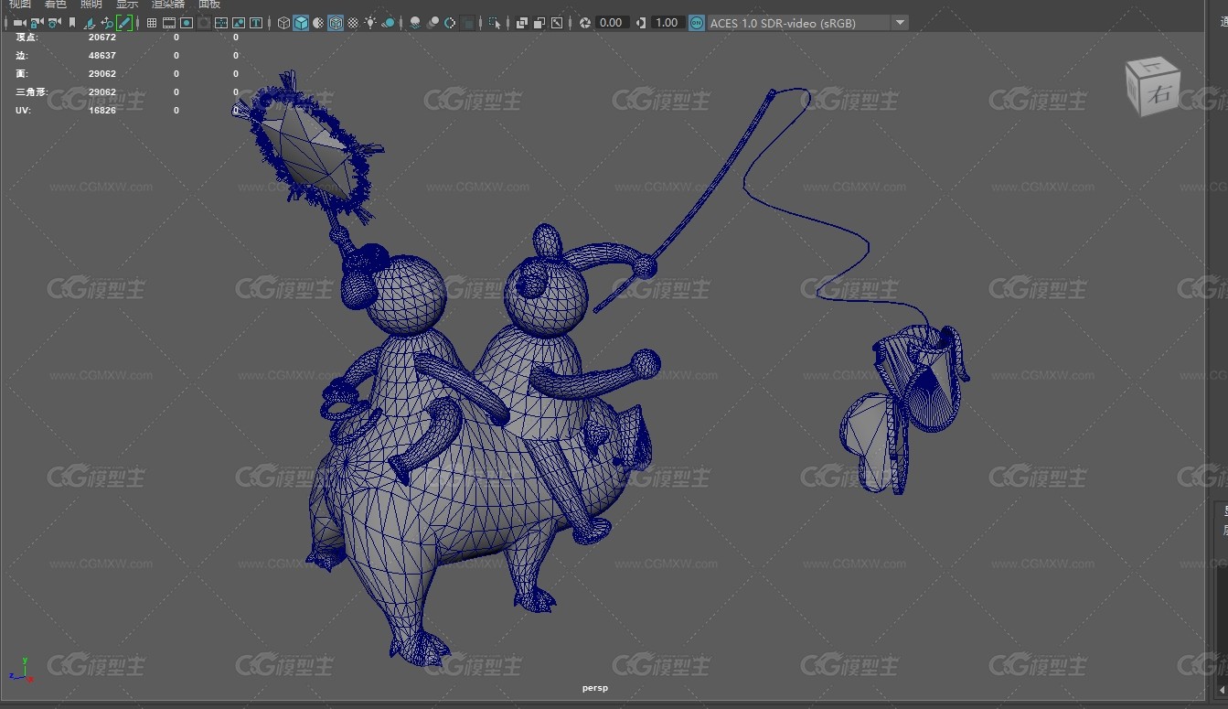The height and width of the screenshot is (709, 1228).
Task: Edit the Gamma 1.00 field
Action: (667, 23)
